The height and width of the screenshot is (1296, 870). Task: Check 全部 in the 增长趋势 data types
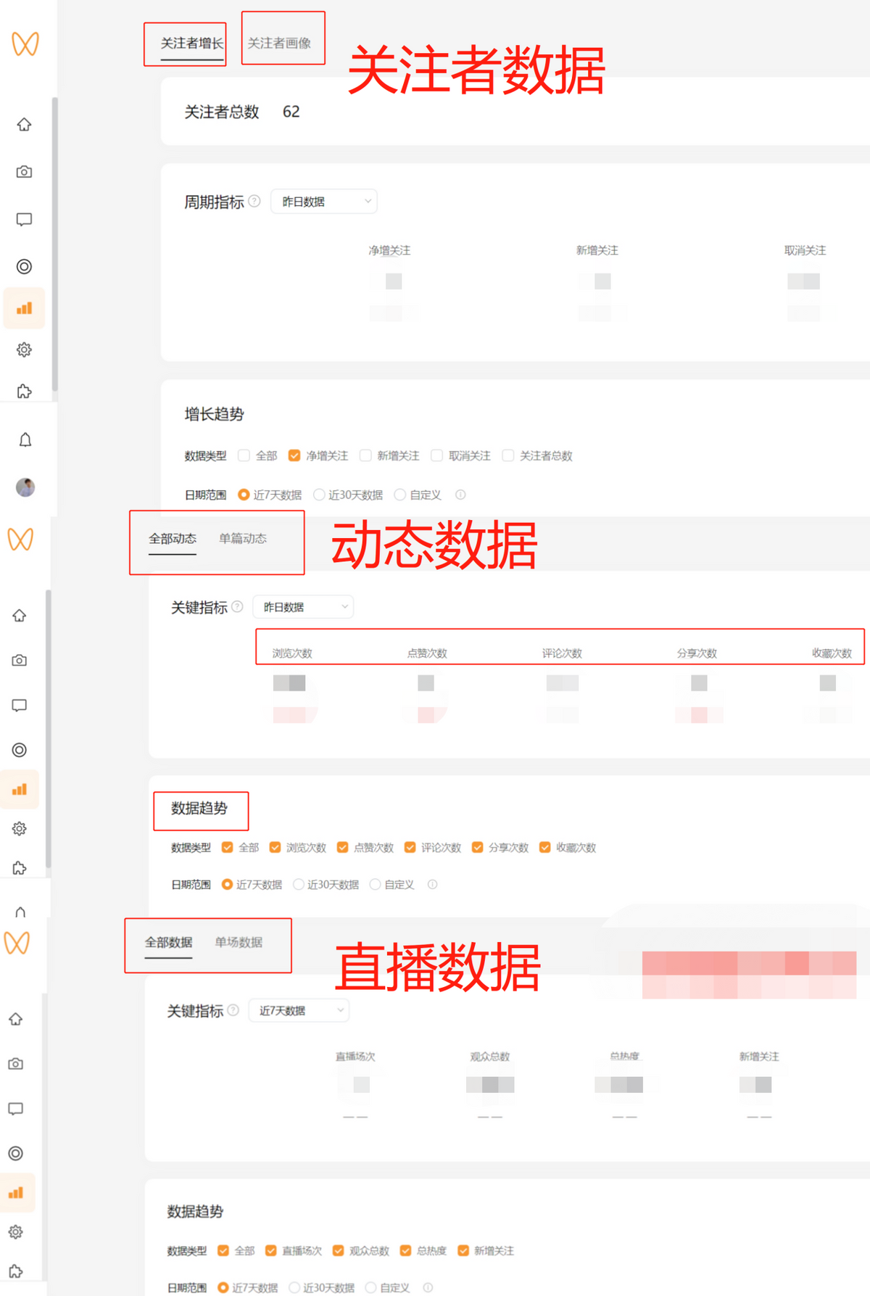pos(244,455)
